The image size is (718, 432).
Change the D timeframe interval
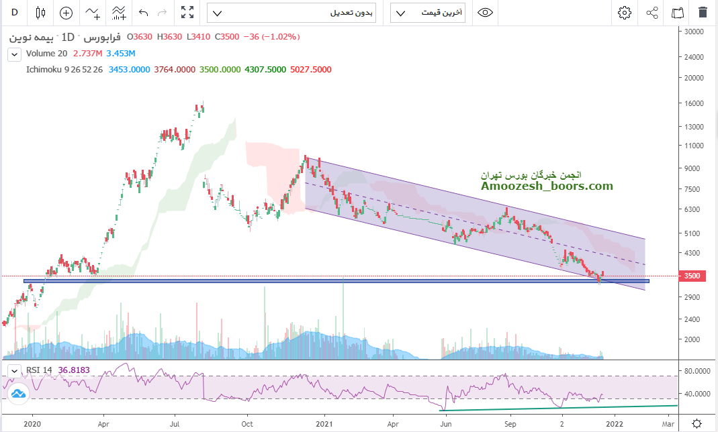[13, 12]
